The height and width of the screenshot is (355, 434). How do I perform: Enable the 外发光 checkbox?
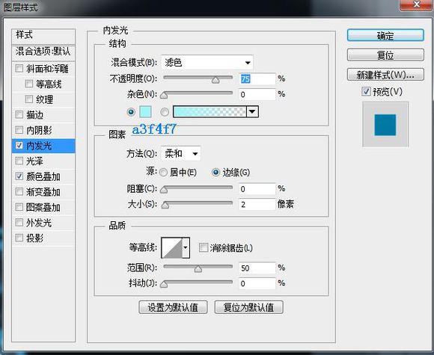tap(19, 222)
